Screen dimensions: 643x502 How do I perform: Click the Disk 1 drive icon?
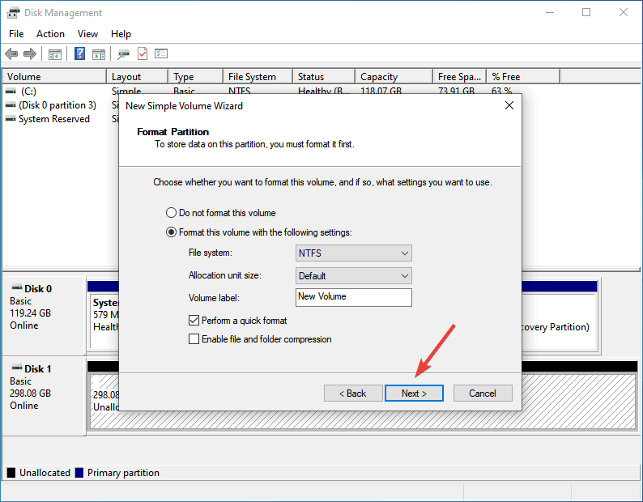tap(16, 368)
